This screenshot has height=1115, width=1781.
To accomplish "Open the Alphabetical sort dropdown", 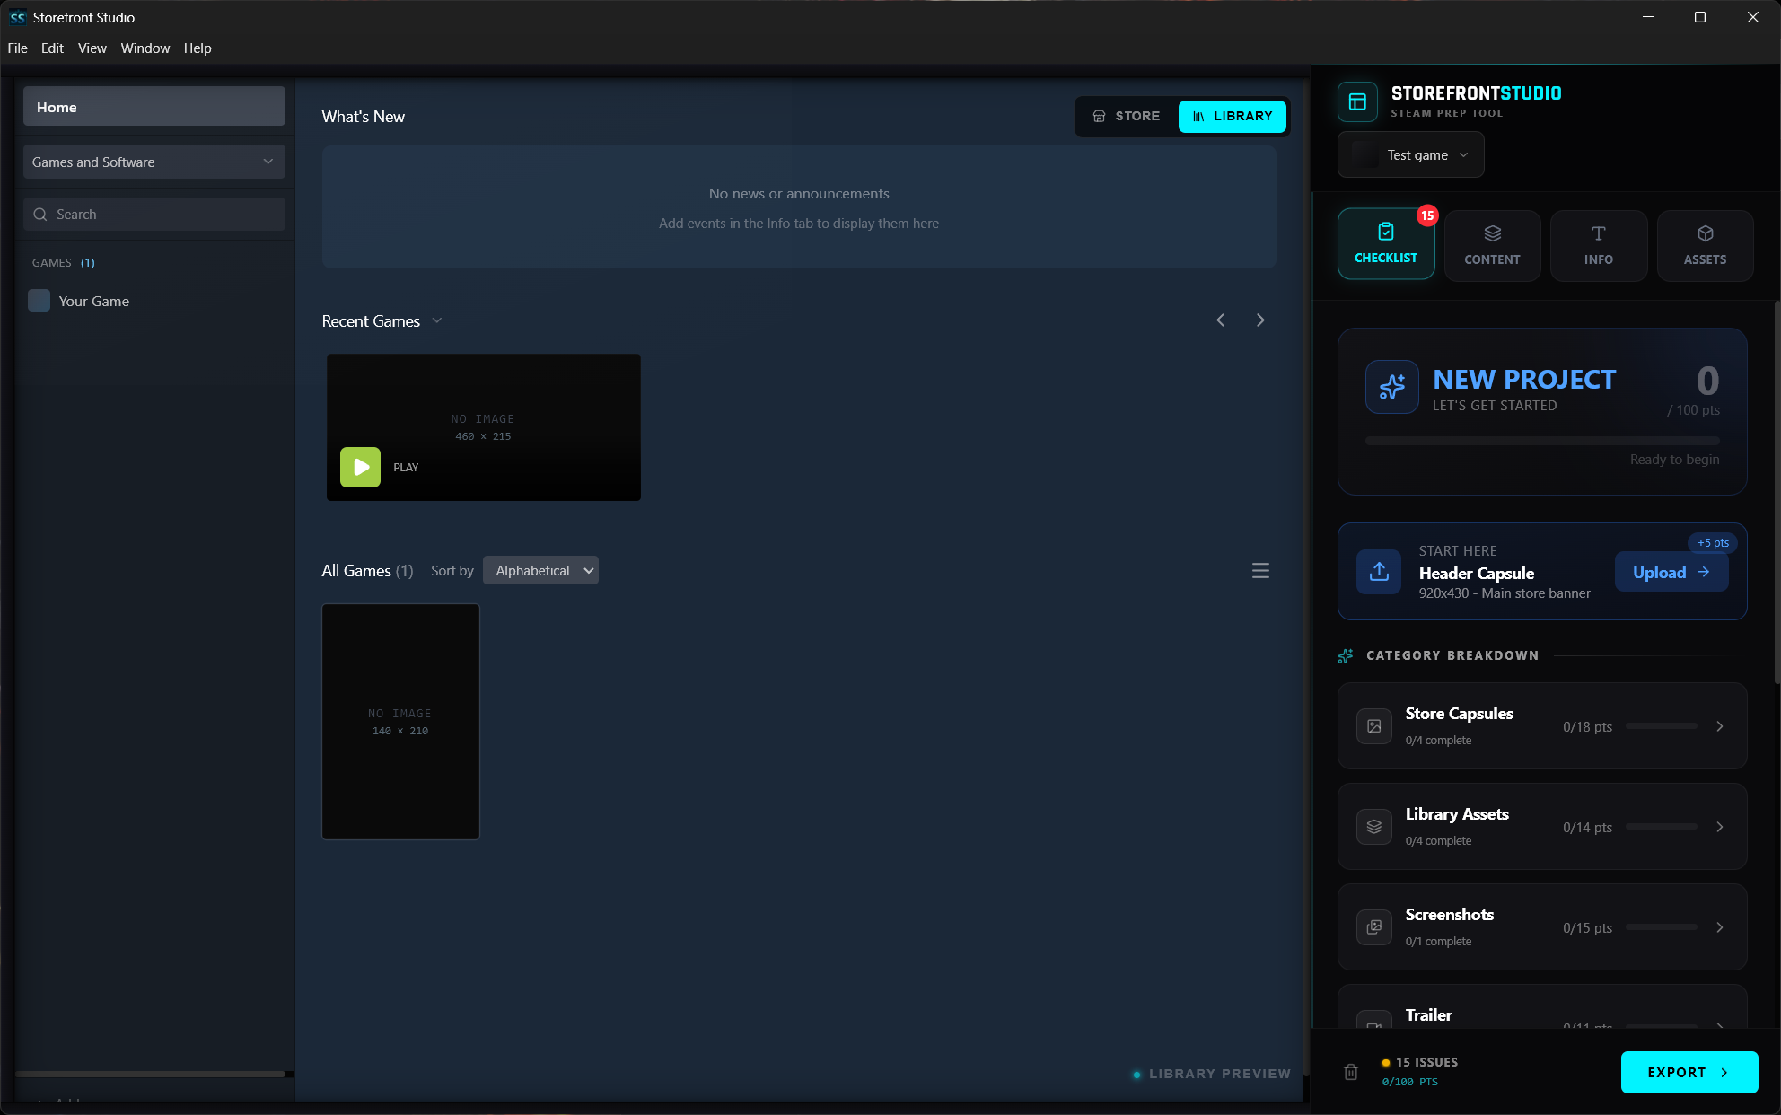I will [540, 571].
